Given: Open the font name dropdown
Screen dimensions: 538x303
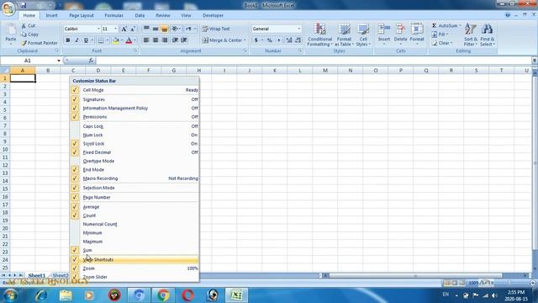Looking at the screenshot, I should click(x=98, y=29).
